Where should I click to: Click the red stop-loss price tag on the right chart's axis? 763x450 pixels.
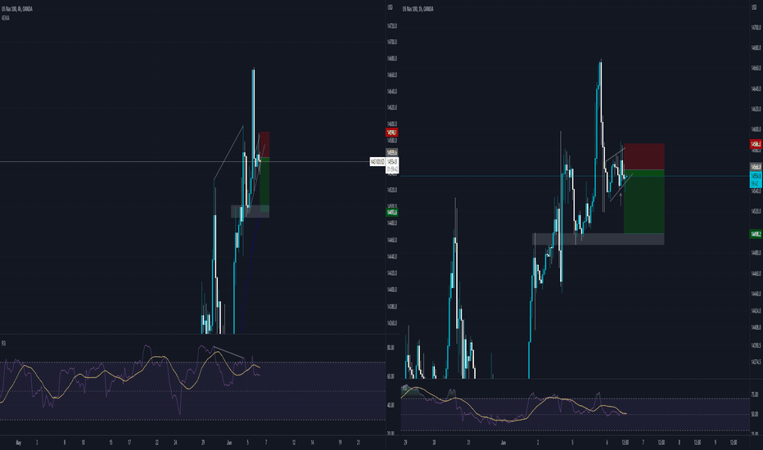[756, 144]
